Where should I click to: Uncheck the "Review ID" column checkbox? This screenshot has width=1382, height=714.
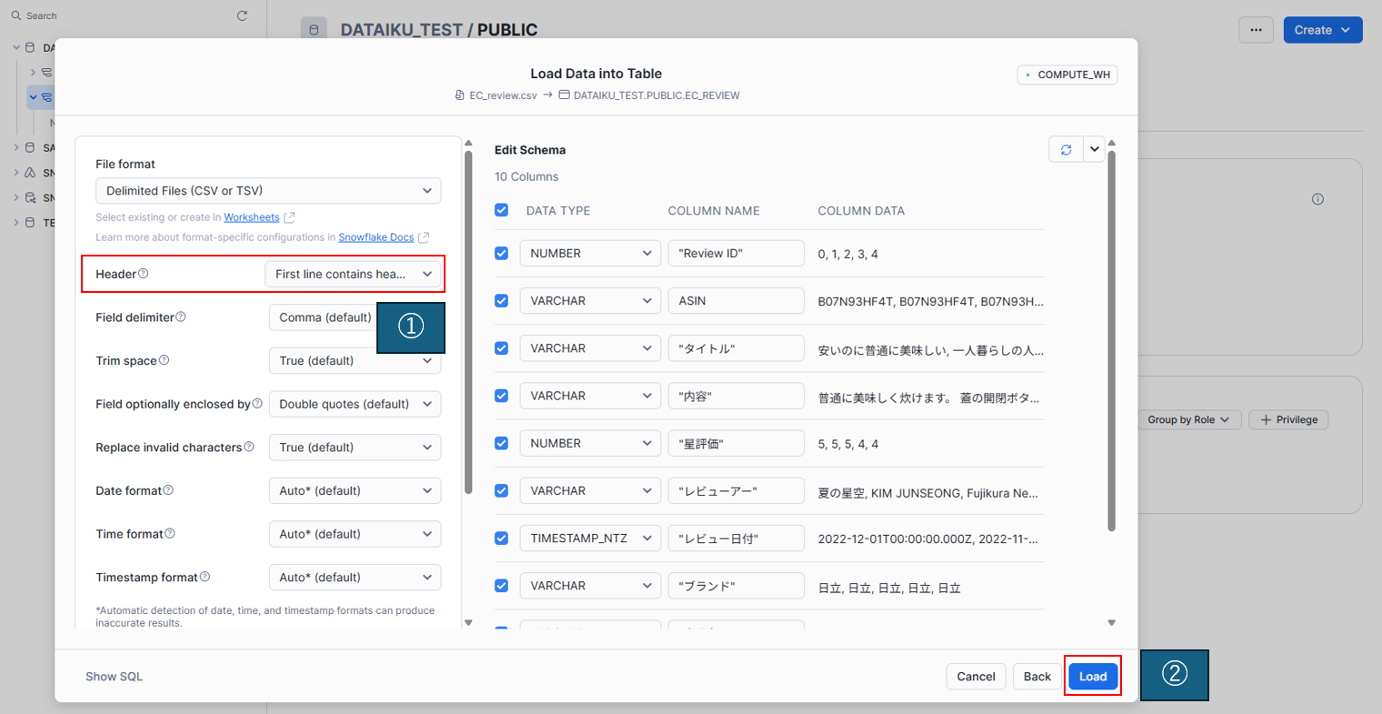point(501,253)
